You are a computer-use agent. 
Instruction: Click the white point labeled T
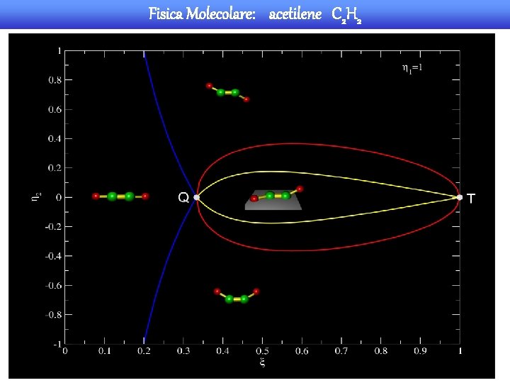click(460, 197)
